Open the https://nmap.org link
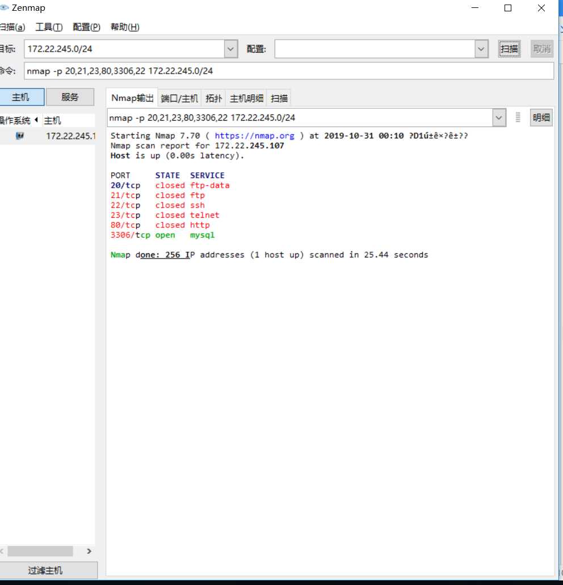 (x=254, y=136)
